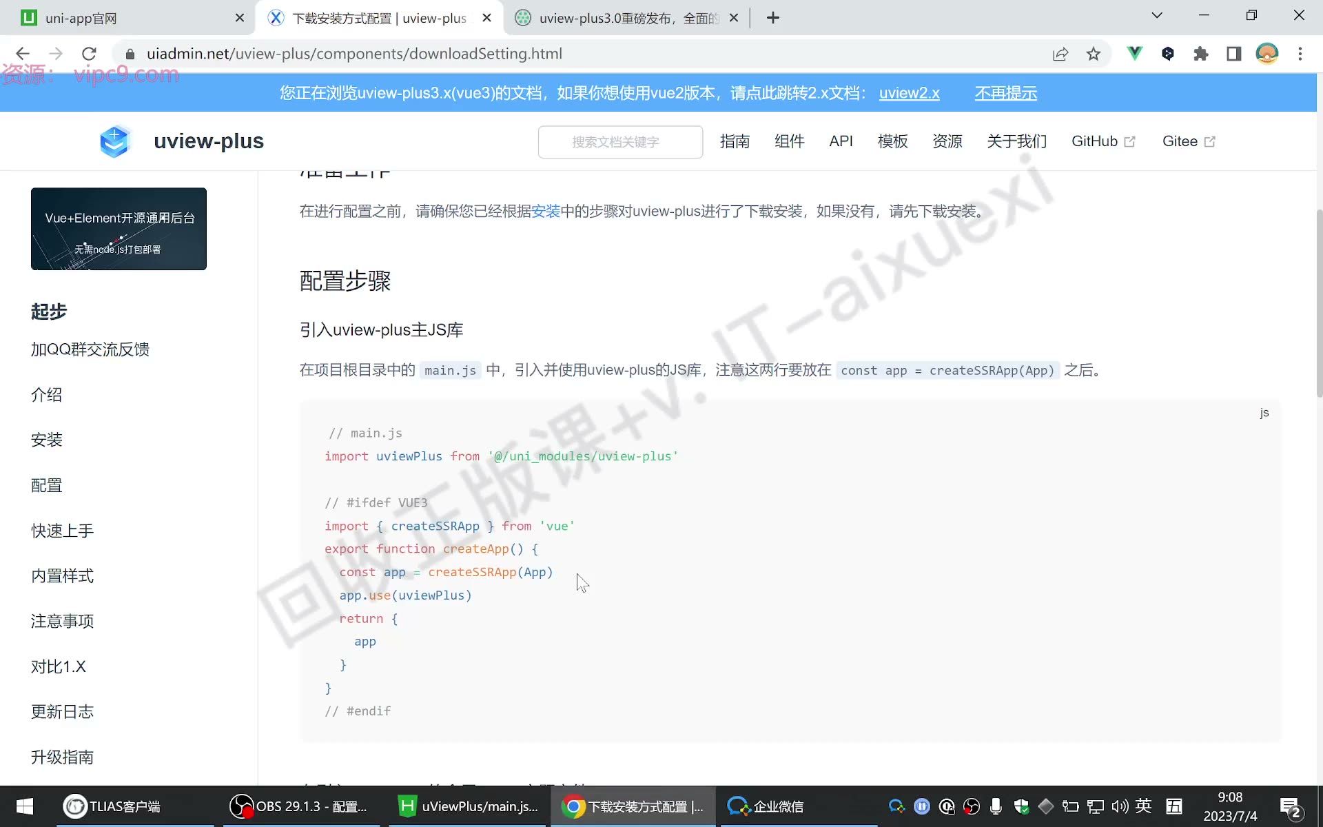Switch to the uview-plus3.0重磅发布 tab
Image resolution: width=1323 pixels, height=827 pixels.
(627, 18)
